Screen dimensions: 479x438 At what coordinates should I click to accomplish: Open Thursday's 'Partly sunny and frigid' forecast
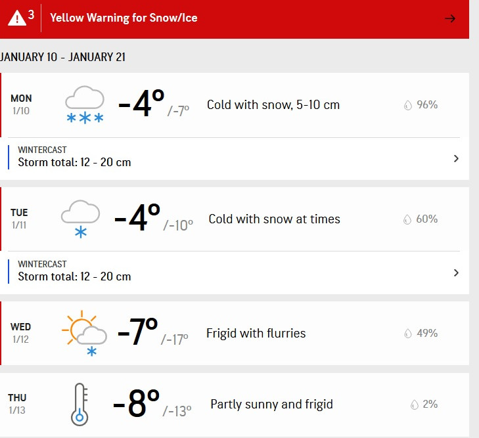(271, 405)
